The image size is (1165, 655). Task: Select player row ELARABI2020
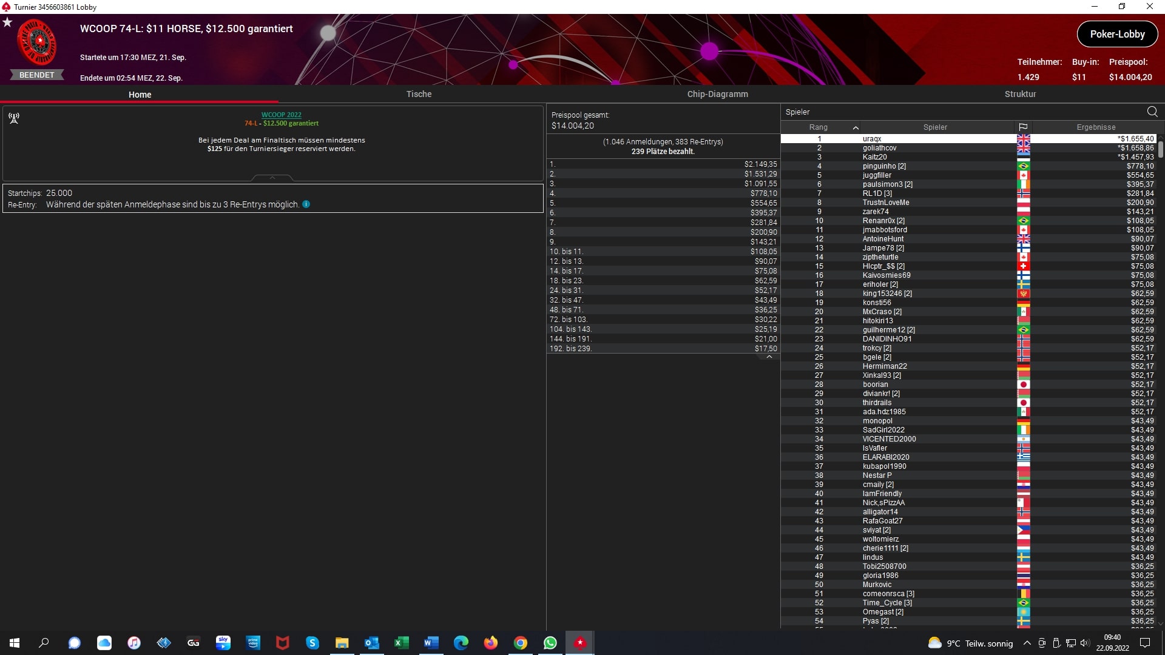(968, 457)
